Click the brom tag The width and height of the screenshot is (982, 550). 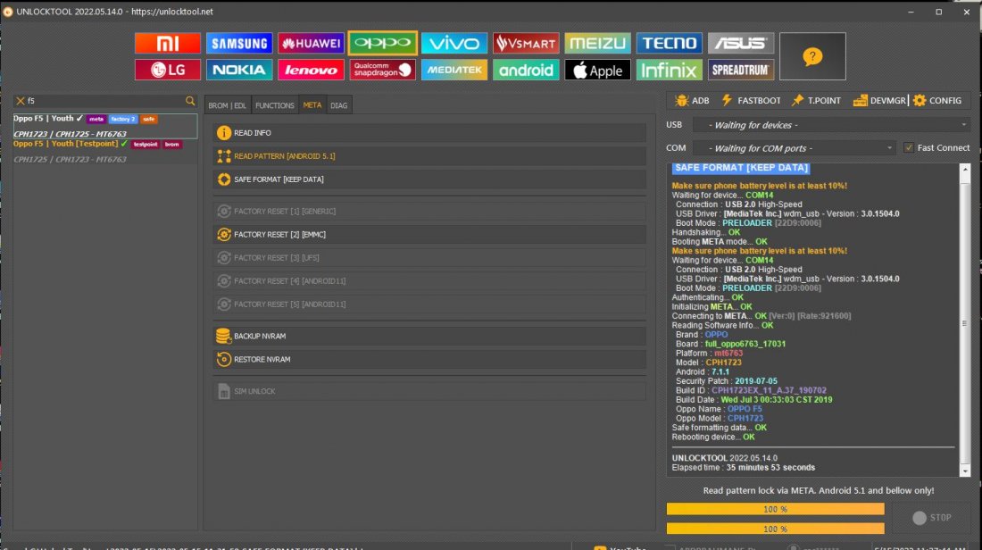[x=172, y=144]
